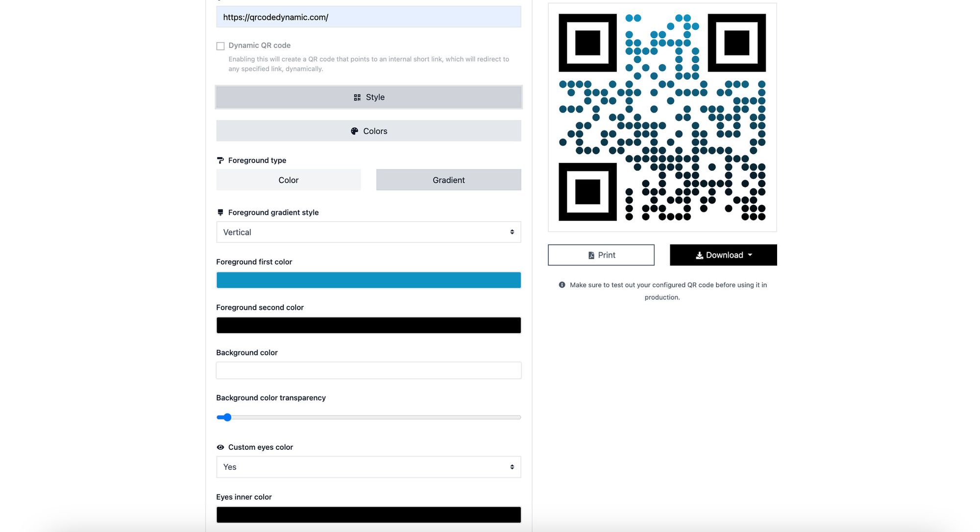Open the Colors panel section

click(368, 130)
